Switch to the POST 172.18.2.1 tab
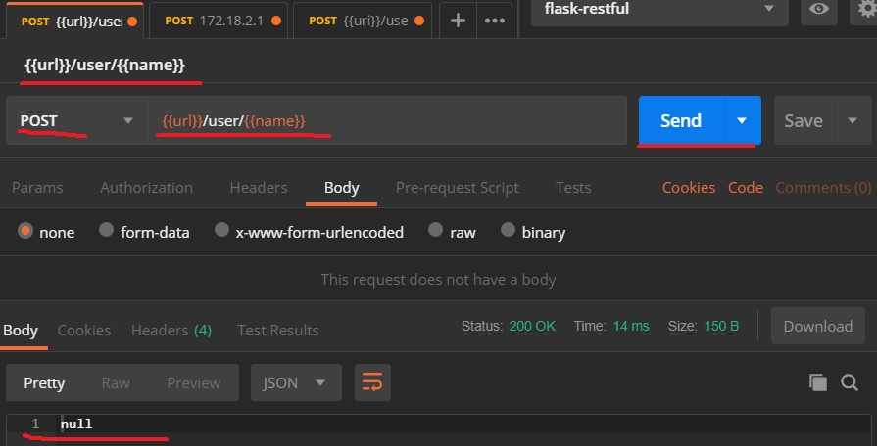 pos(219,22)
